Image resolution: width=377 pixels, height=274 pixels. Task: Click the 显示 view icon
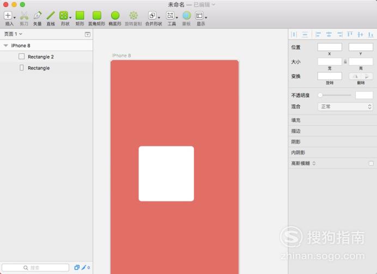coord(199,15)
